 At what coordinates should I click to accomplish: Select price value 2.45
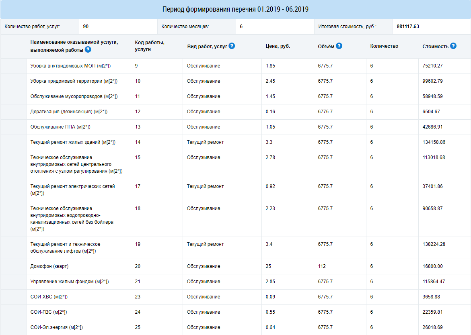click(270, 81)
